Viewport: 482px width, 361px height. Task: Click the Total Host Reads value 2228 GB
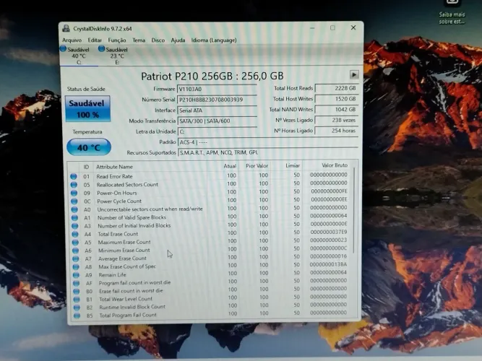[x=337, y=88]
